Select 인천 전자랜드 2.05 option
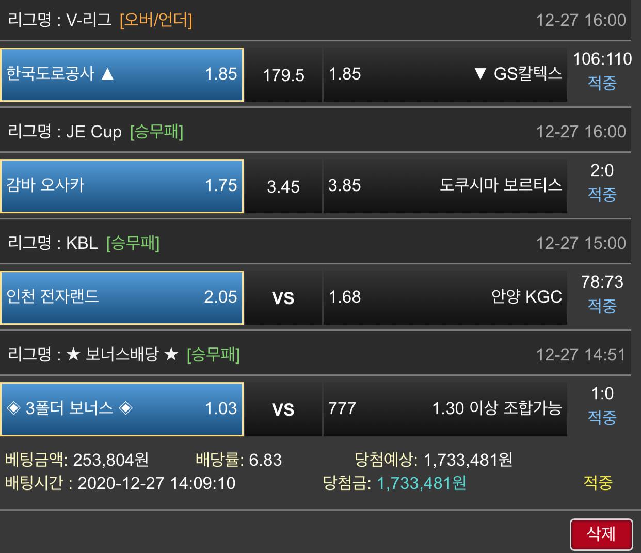 tap(122, 297)
